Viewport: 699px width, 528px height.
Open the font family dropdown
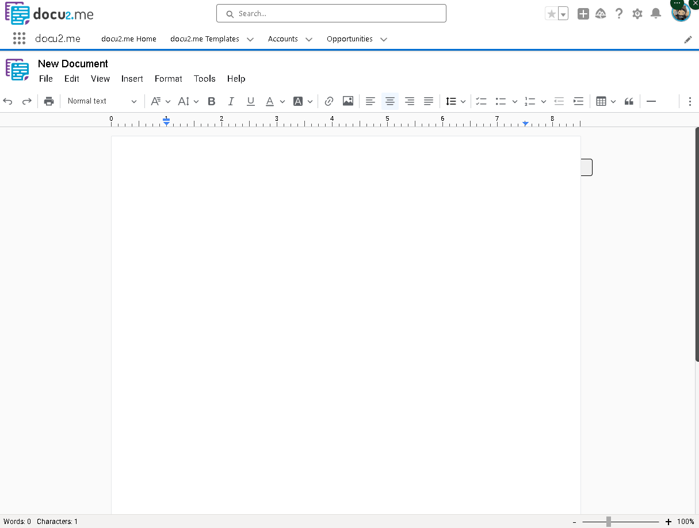coord(161,101)
